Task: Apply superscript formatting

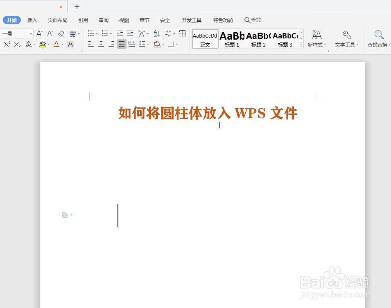Action: pyautogui.click(x=7, y=44)
